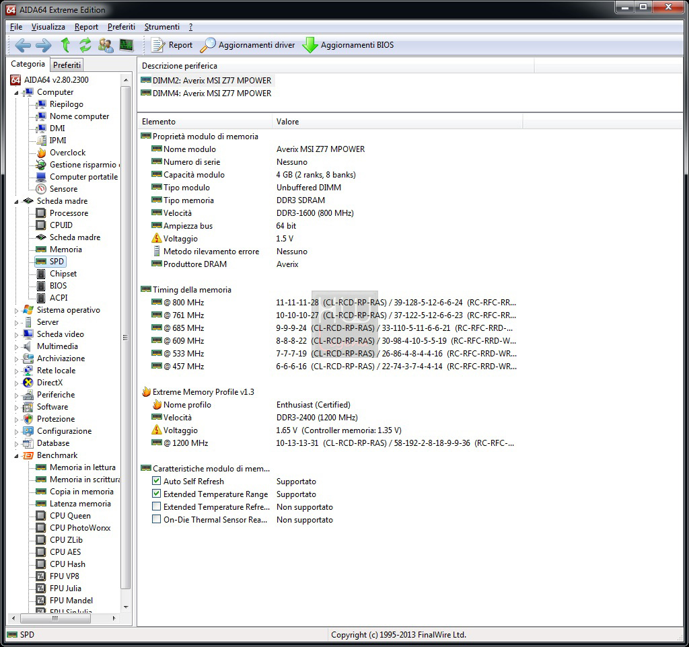
Task: Expand the Multimedia tree node
Action: pyautogui.click(x=16, y=346)
